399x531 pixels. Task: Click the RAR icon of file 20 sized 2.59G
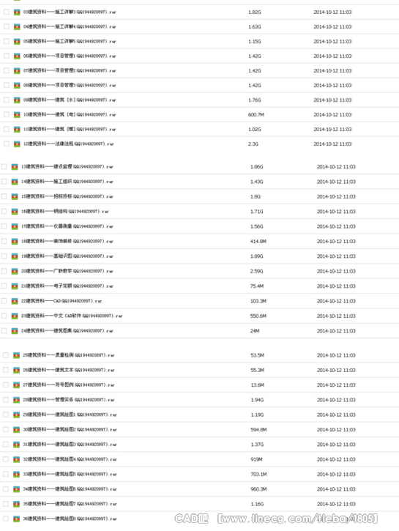click(15, 271)
